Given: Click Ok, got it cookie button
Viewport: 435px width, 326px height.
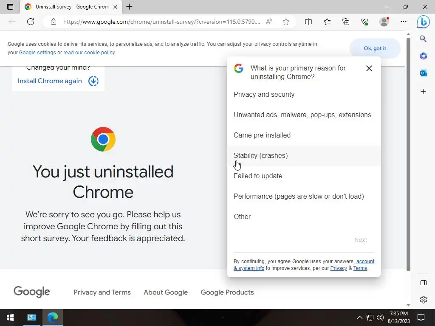Looking at the screenshot, I should pos(375,48).
